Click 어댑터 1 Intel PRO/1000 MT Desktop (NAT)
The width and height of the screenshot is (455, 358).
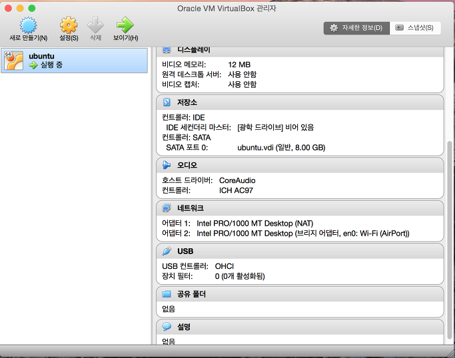pyautogui.click(x=255, y=224)
